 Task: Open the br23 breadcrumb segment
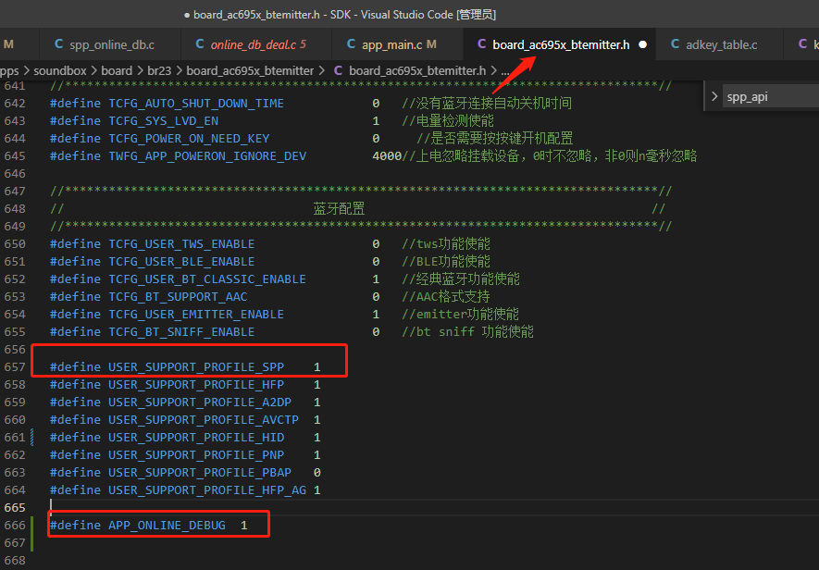click(x=159, y=70)
